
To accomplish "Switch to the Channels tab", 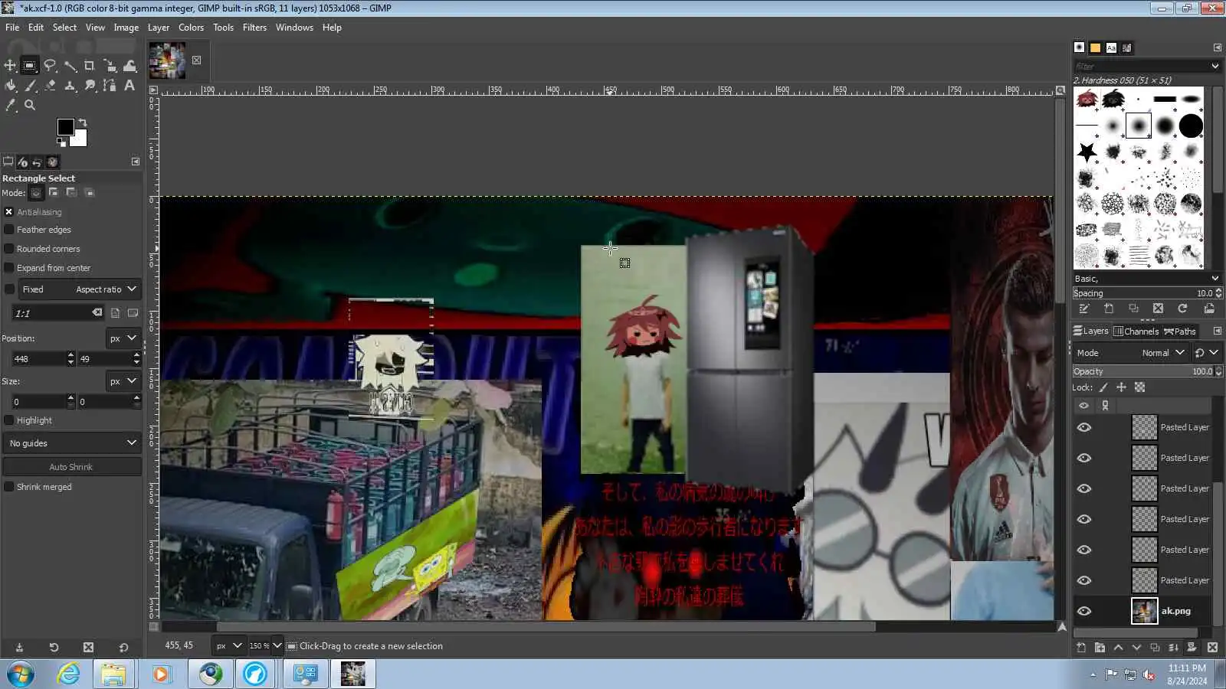I will click(1136, 331).
